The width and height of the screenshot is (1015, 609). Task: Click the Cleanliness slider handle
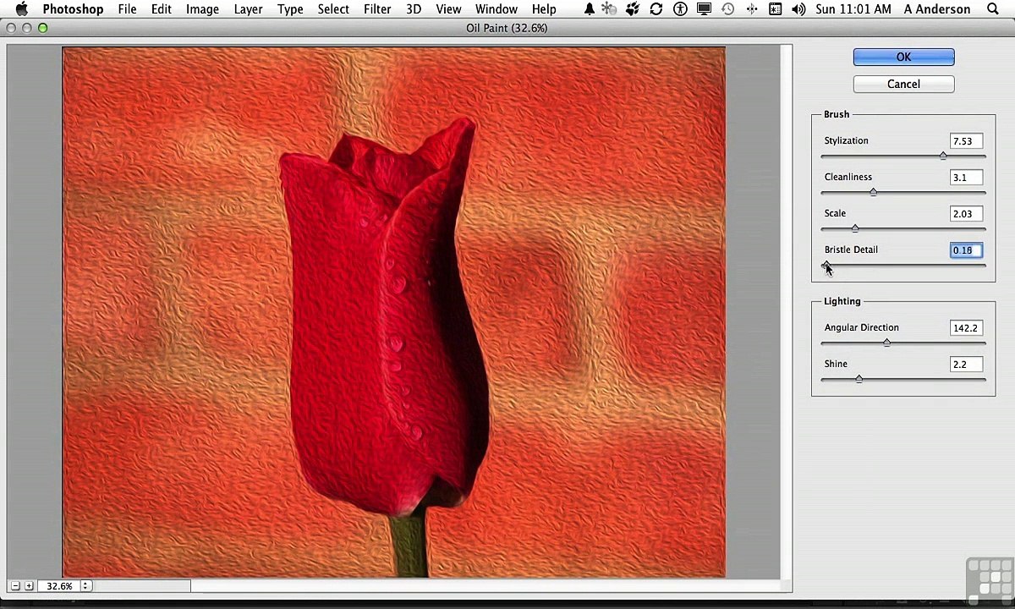coord(874,192)
